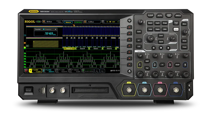This screenshot has height=115, width=212.
Task: Turn on channel 4 with the blue key
Action: (x=185, y=65)
